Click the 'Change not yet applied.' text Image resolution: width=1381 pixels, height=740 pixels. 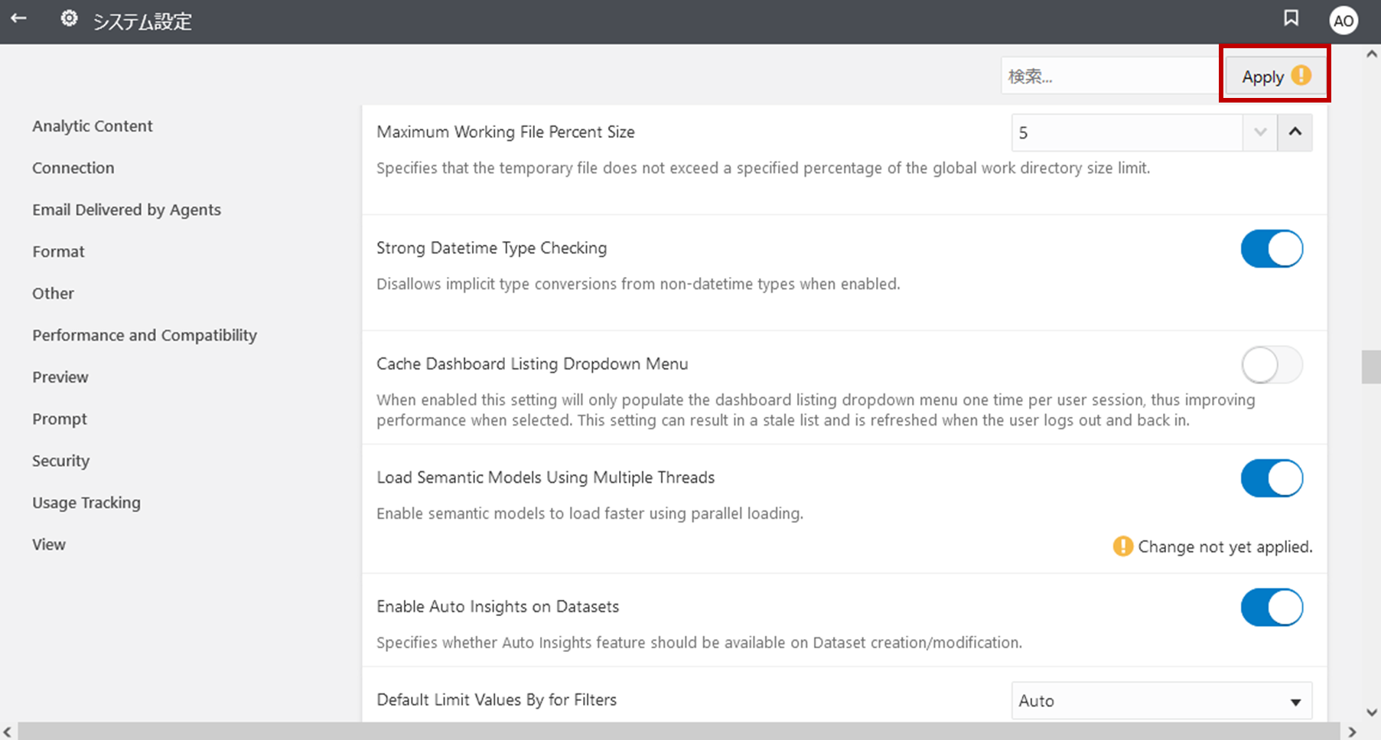coord(1225,546)
